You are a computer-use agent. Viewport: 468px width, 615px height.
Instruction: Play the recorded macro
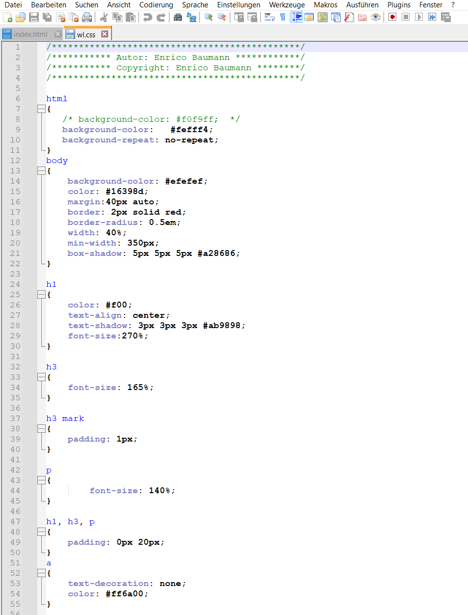pyautogui.click(x=418, y=17)
